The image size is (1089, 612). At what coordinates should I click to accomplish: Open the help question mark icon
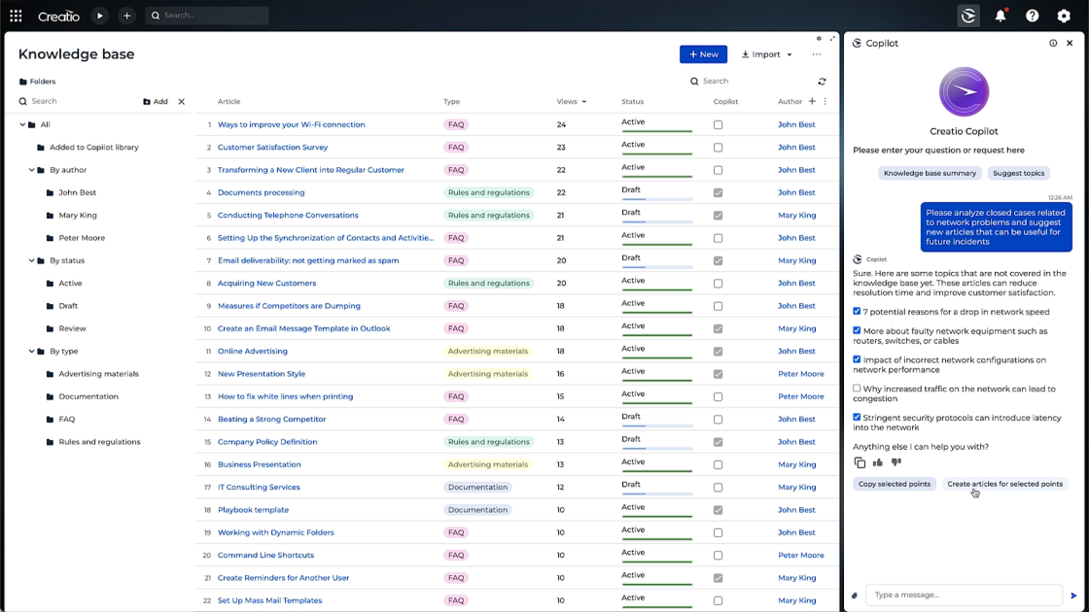point(1033,16)
